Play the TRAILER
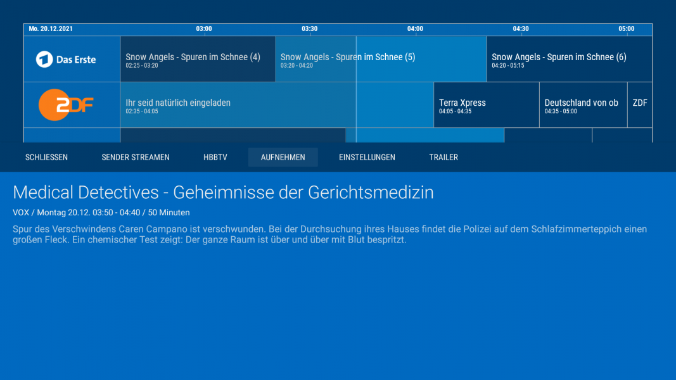This screenshot has width=676, height=380. click(x=443, y=157)
